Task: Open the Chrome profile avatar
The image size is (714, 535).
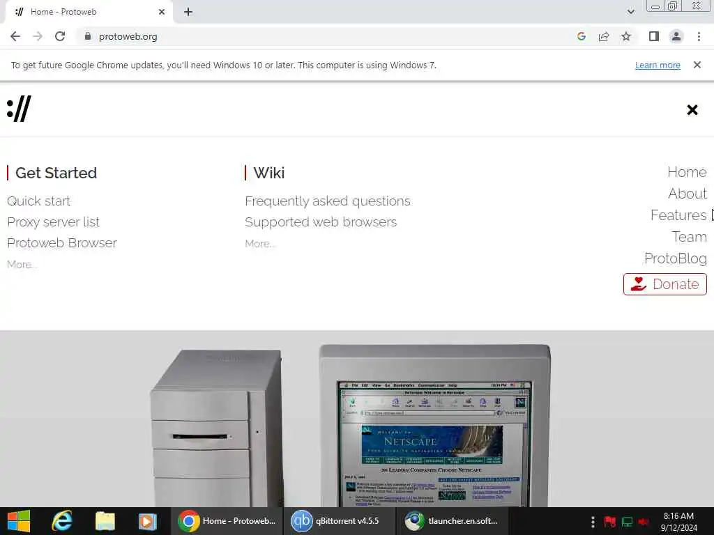Action: (676, 36)
